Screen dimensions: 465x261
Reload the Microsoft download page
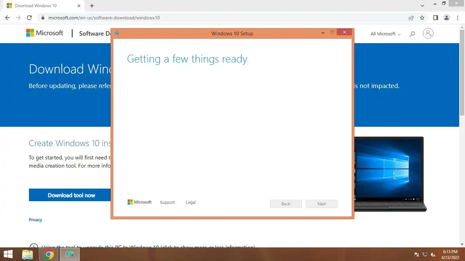point(29,18)
